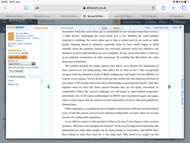
Task: Switch to '(5) Facebook' Safari tab
Action: pos(149,16)
